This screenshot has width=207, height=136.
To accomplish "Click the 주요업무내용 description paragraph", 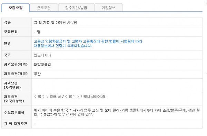I will pyautogui.click(x=117, y=112).
